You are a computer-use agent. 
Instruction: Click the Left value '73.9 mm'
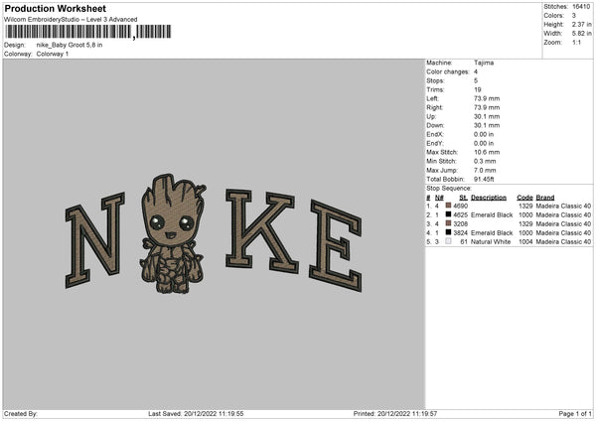coord(487,98)
